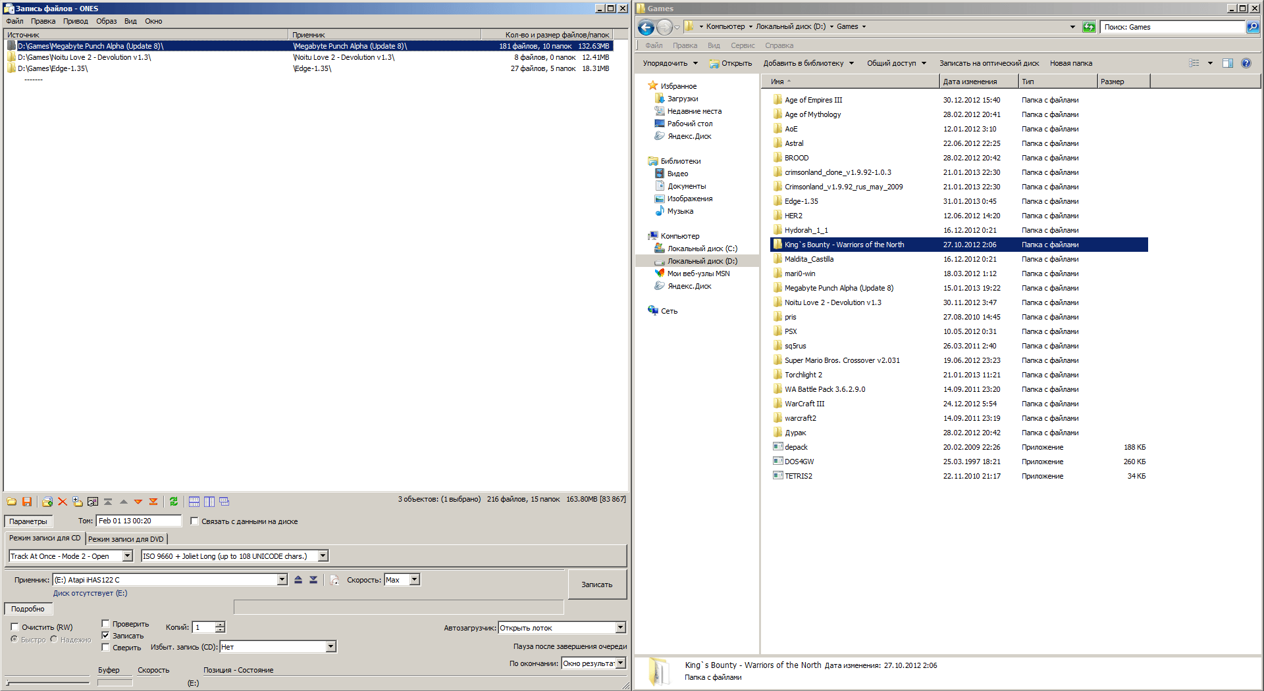Open the Автозагрузчик dropdown
Viewport: 1264px width, 691px height.
620,628
